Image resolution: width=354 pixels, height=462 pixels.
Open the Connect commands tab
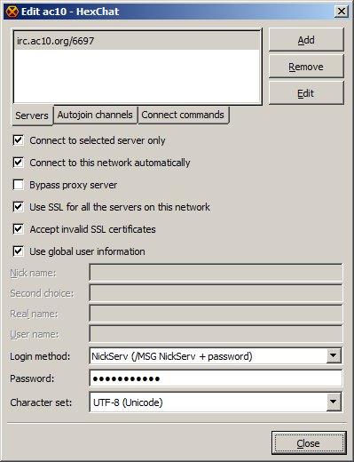[183, 115]
